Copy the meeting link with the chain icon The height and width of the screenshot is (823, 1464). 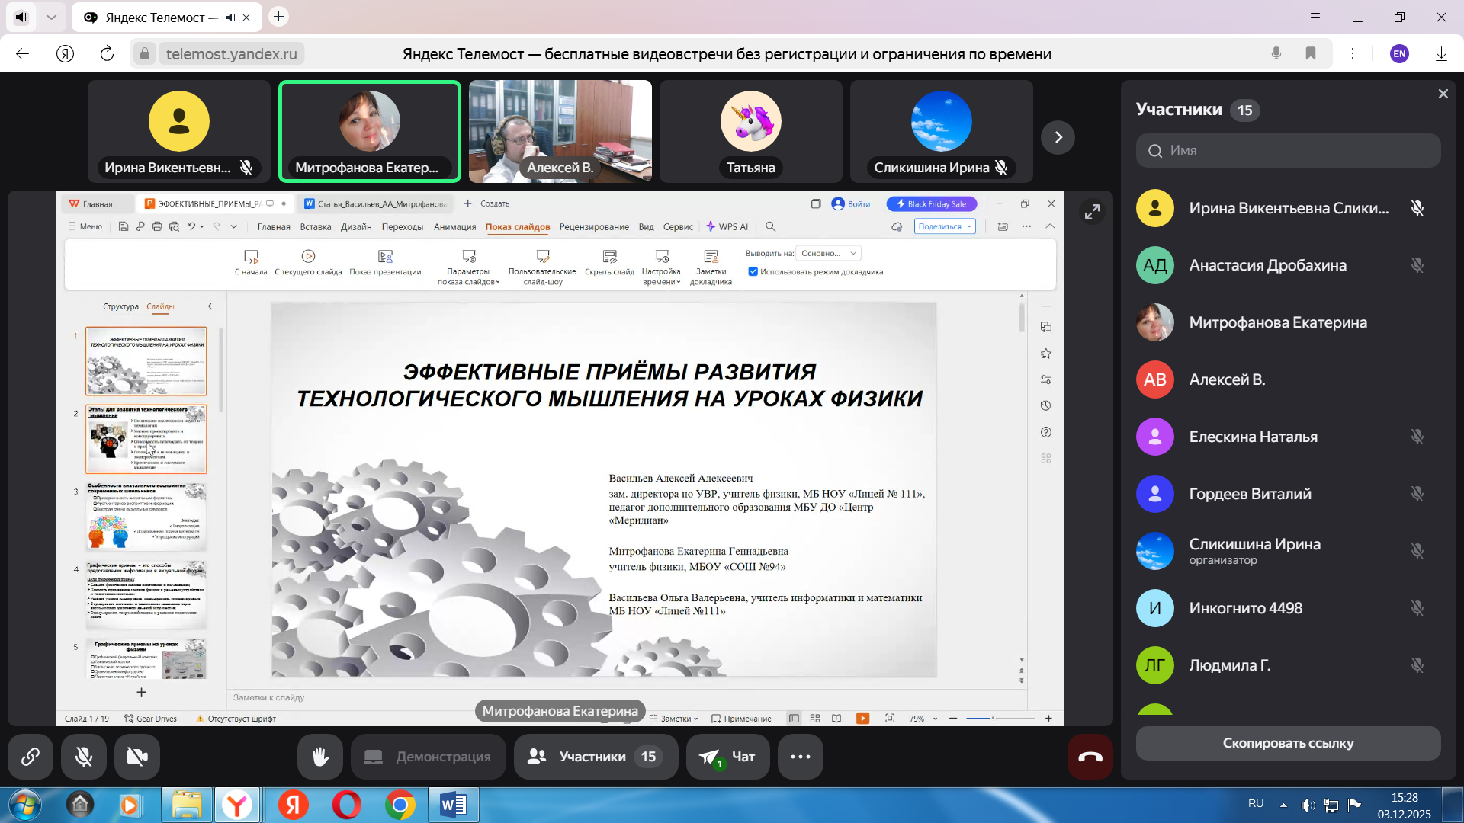30,757
